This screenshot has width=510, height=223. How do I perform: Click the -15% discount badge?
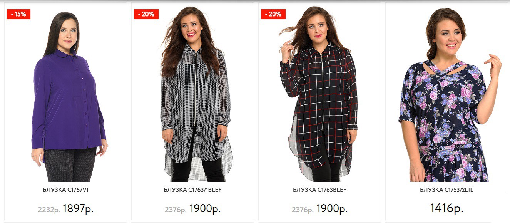click(x=18, y=14)
